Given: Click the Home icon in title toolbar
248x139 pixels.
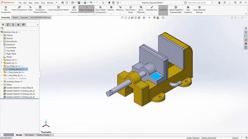Looking at the screenshot, I should (x=62, y=3).
